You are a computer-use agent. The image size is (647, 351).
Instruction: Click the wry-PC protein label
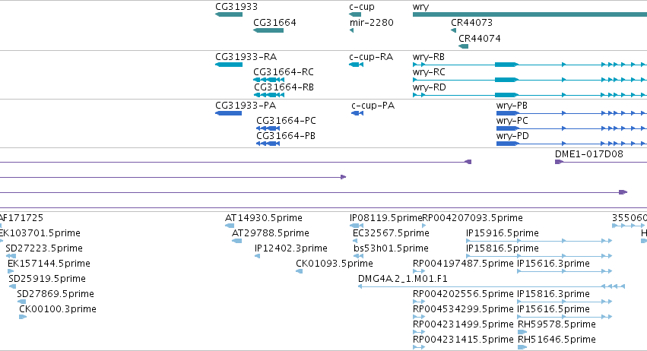pos(512,121)
